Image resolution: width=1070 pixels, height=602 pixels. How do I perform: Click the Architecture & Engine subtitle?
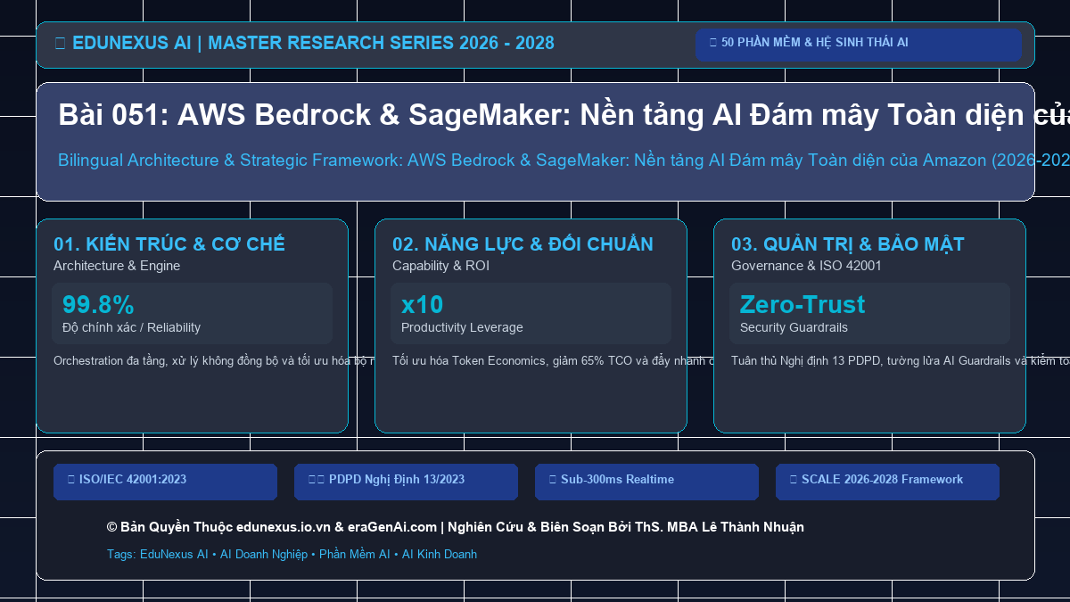coord(117,266)
